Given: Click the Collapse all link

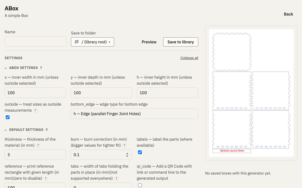Looking at the screenshot, I should tap(189, 58).
